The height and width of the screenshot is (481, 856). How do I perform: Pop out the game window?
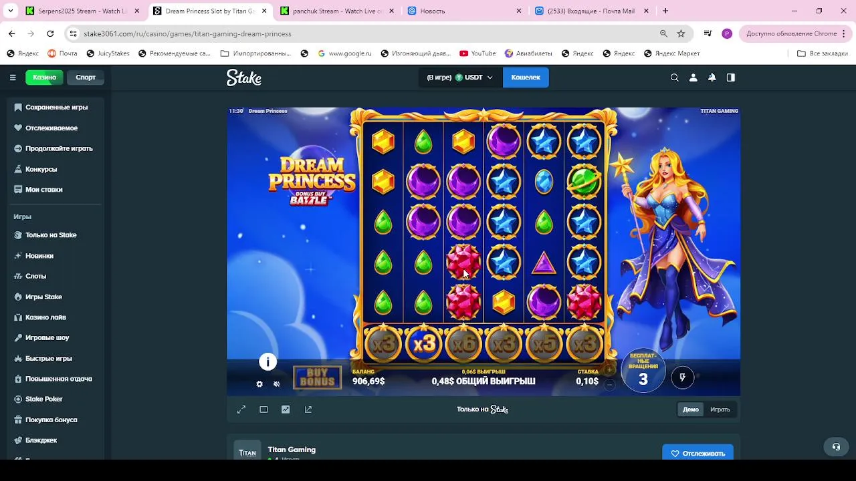pyautogui.click(x=308, y=410)
